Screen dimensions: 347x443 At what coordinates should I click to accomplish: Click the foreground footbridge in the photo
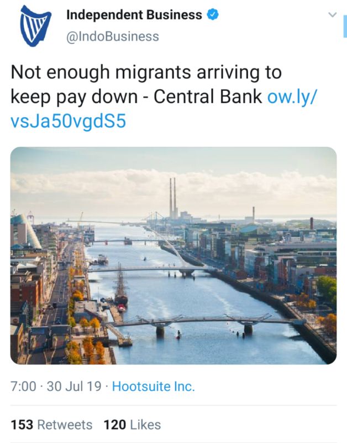(x=203, y=323)
